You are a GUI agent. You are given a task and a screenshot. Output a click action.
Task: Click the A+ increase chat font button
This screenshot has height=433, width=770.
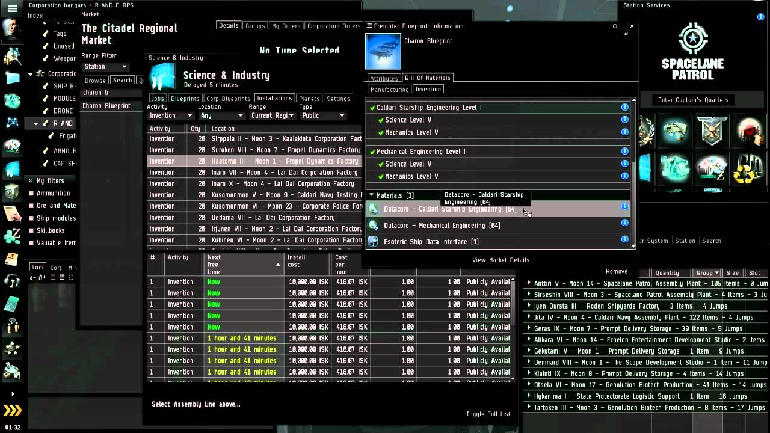[42, 277]
